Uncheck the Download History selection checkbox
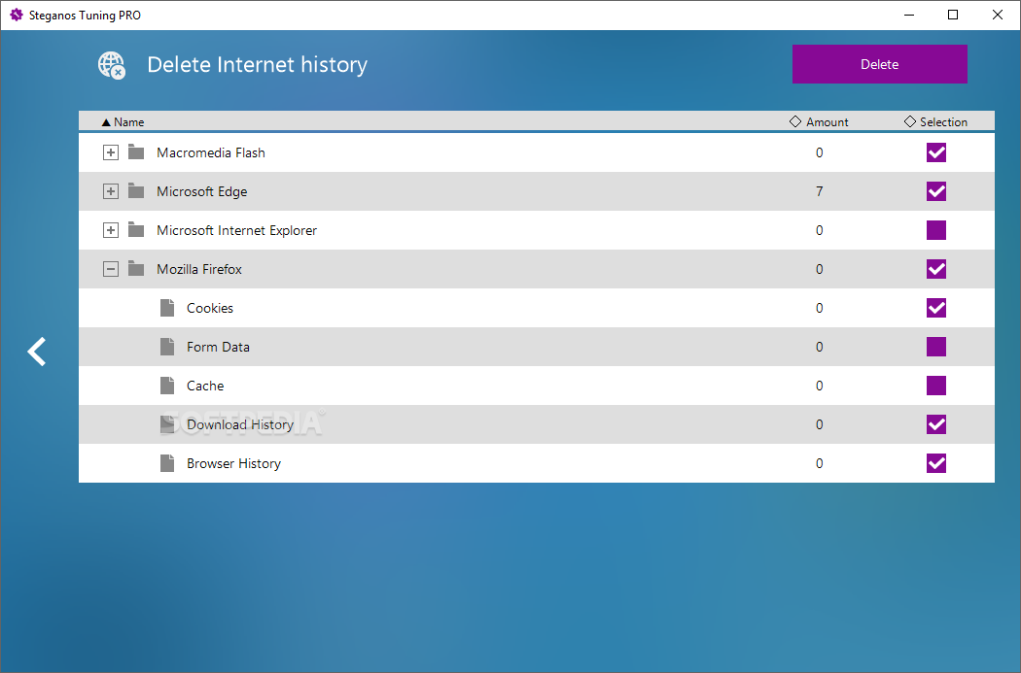Viewport: 1021px width, 673px height. pyautogui.click(x=935, y=424)
